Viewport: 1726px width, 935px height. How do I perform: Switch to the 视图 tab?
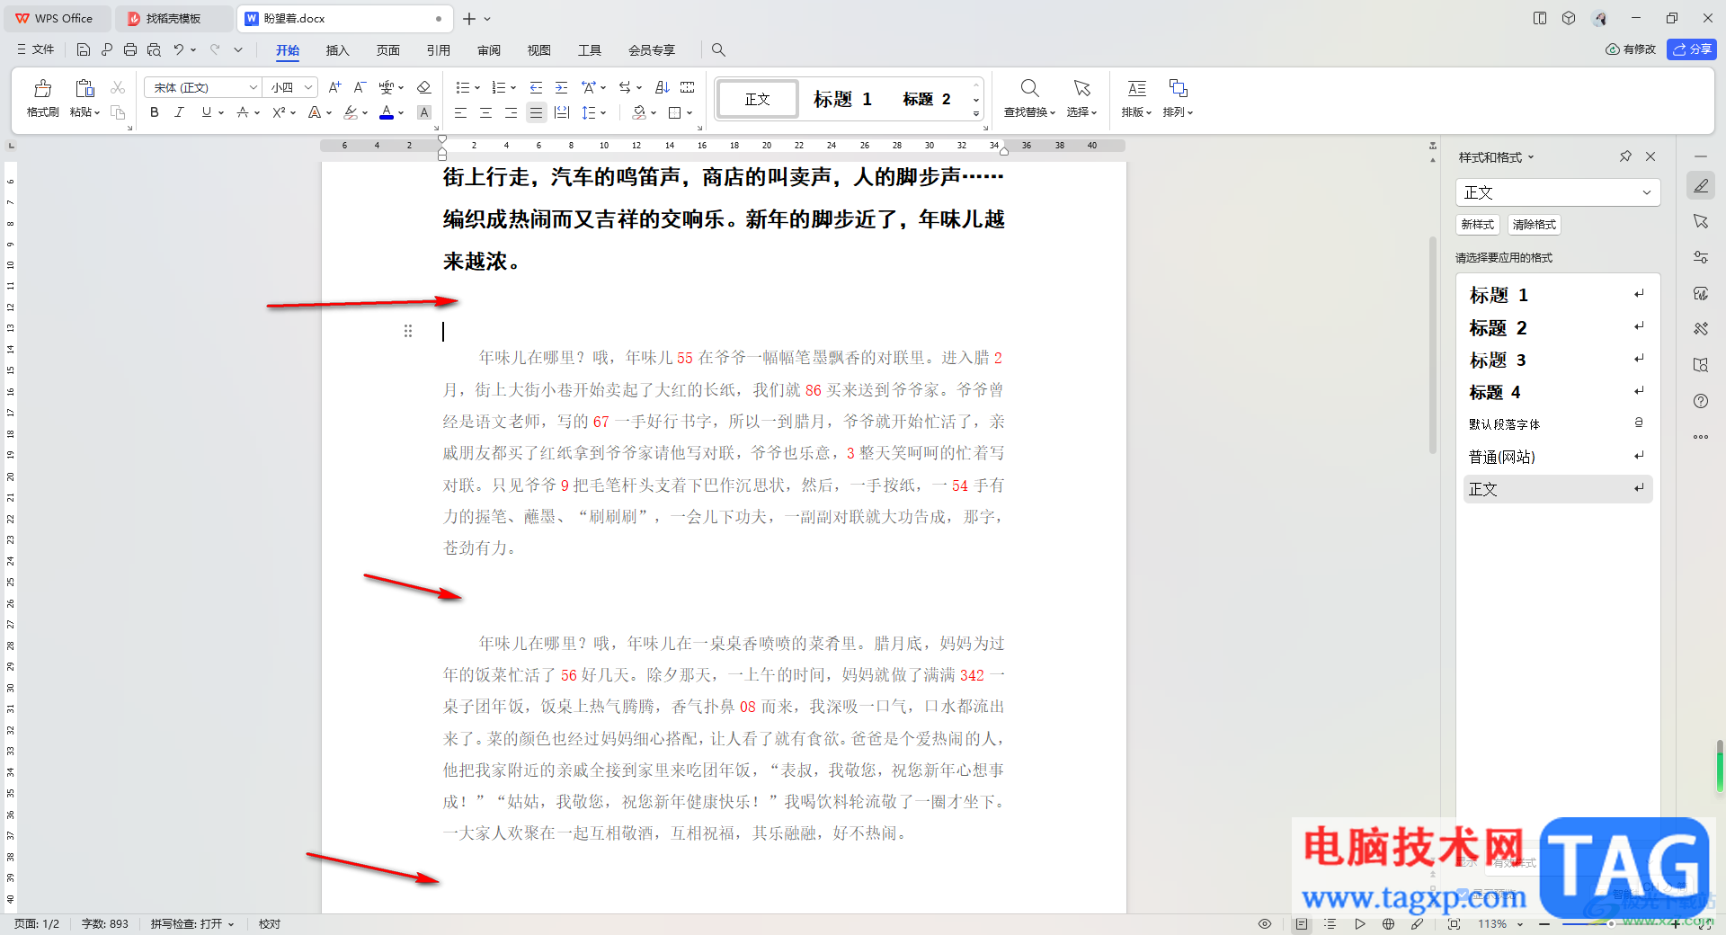(538, 50)
